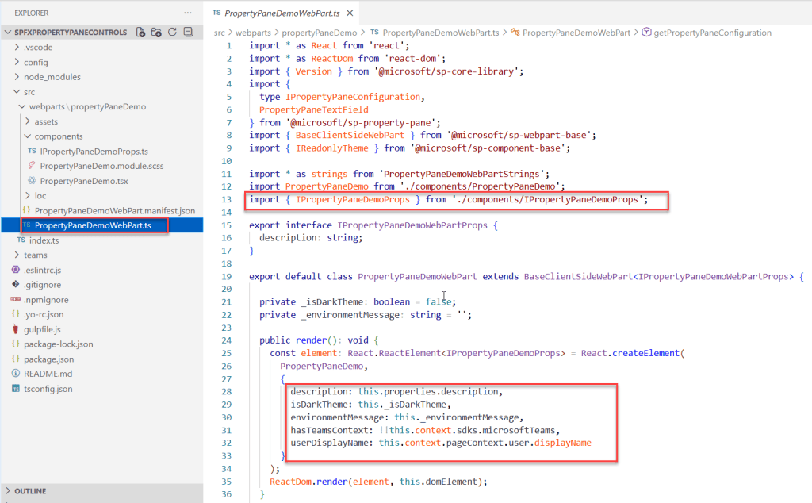
Task: Expand the node_modules folder
Action: tap(17, 77)
